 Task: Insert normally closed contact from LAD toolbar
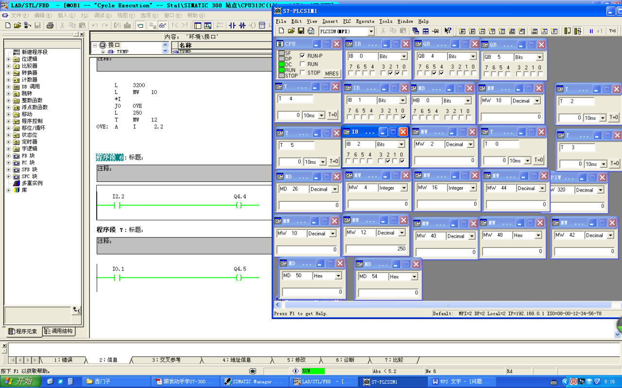coord(242,25)
